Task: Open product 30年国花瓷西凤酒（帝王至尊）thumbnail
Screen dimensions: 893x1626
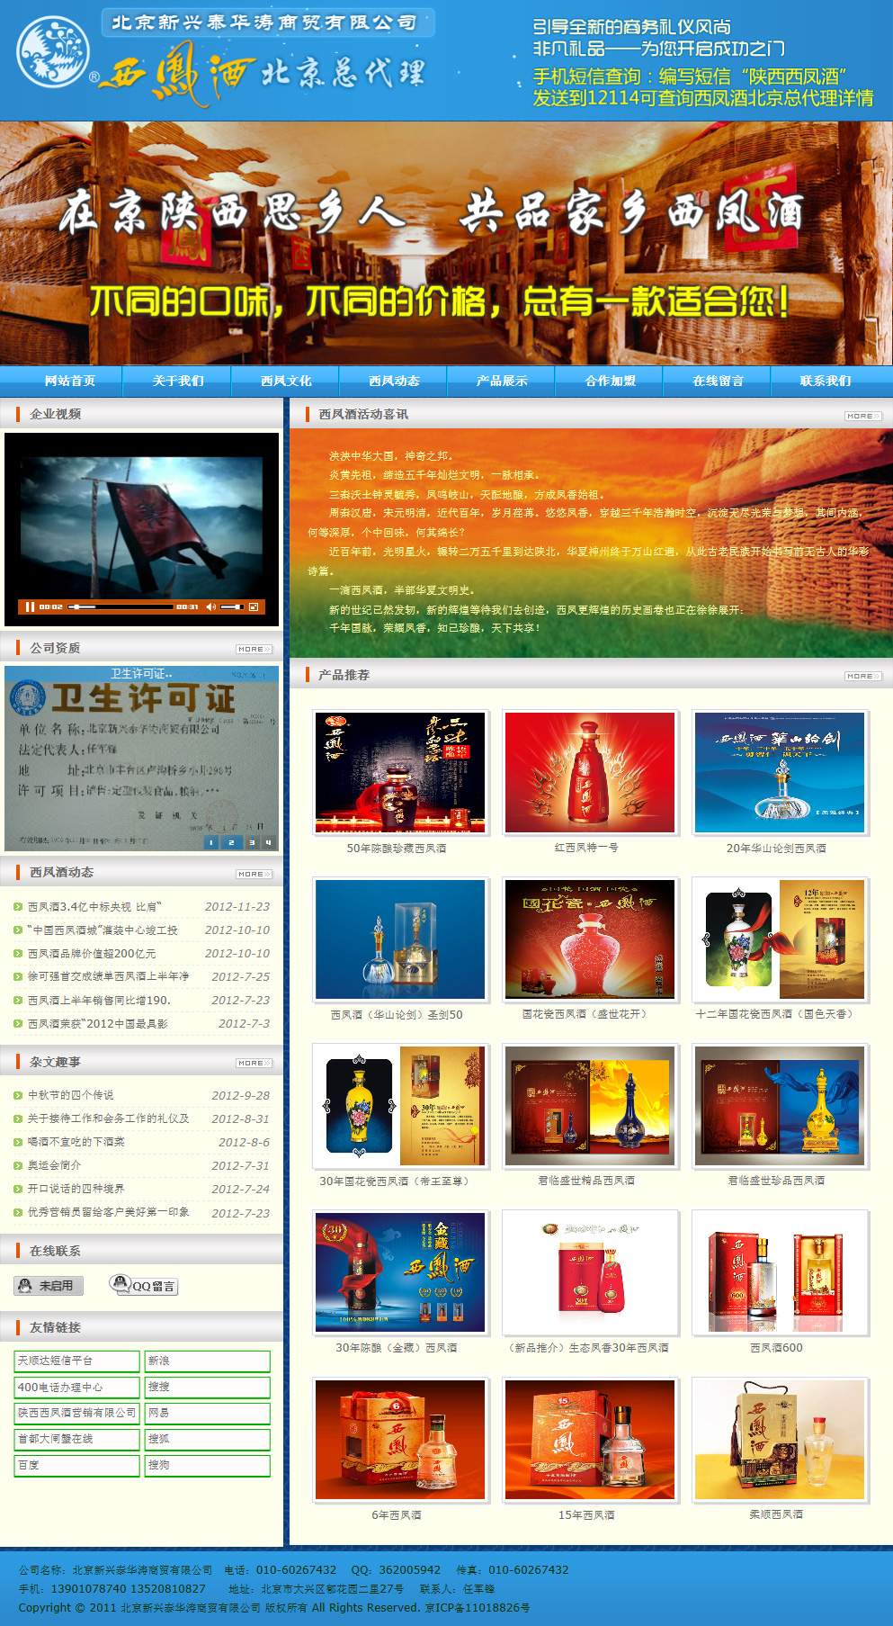Action: [x=400, y=1106]
